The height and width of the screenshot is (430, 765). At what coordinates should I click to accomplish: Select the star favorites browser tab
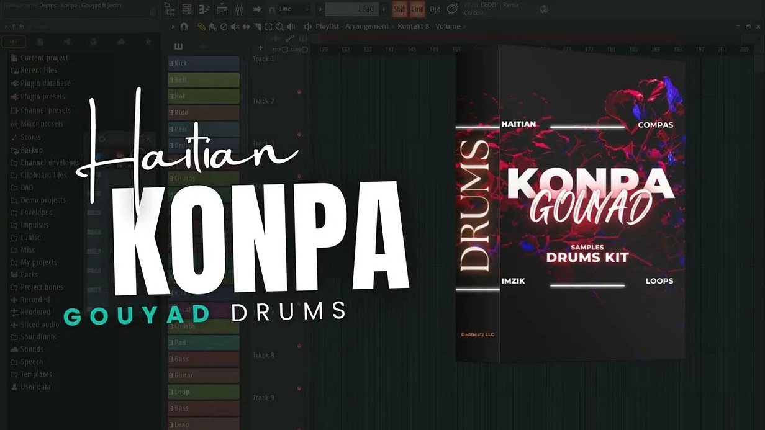tap(148, 42)
